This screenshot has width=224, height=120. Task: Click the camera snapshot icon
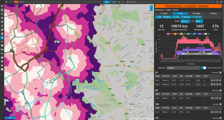[2, 69]
